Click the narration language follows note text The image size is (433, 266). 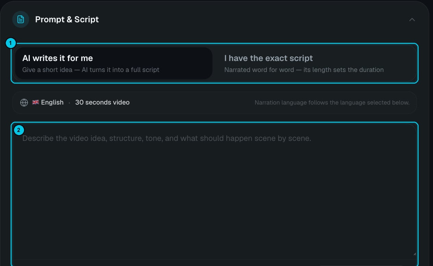click(x=332, y=102)
